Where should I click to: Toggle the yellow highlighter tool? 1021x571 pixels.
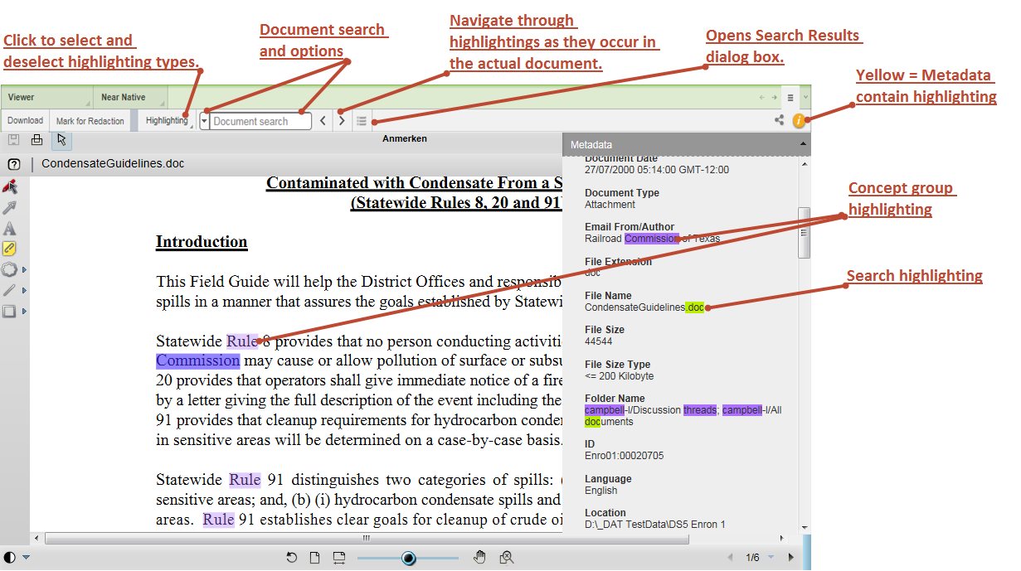coord(10,248)
